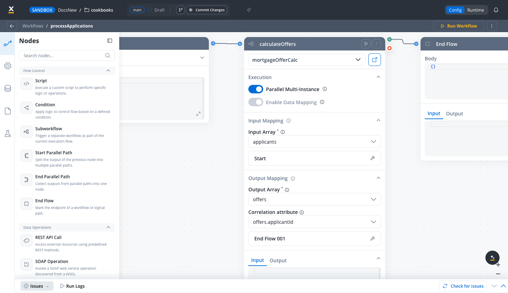This screenshot has width=508, height=293.
Task: Open the workflow canvas sidebar icon
Action: (7, 44)
